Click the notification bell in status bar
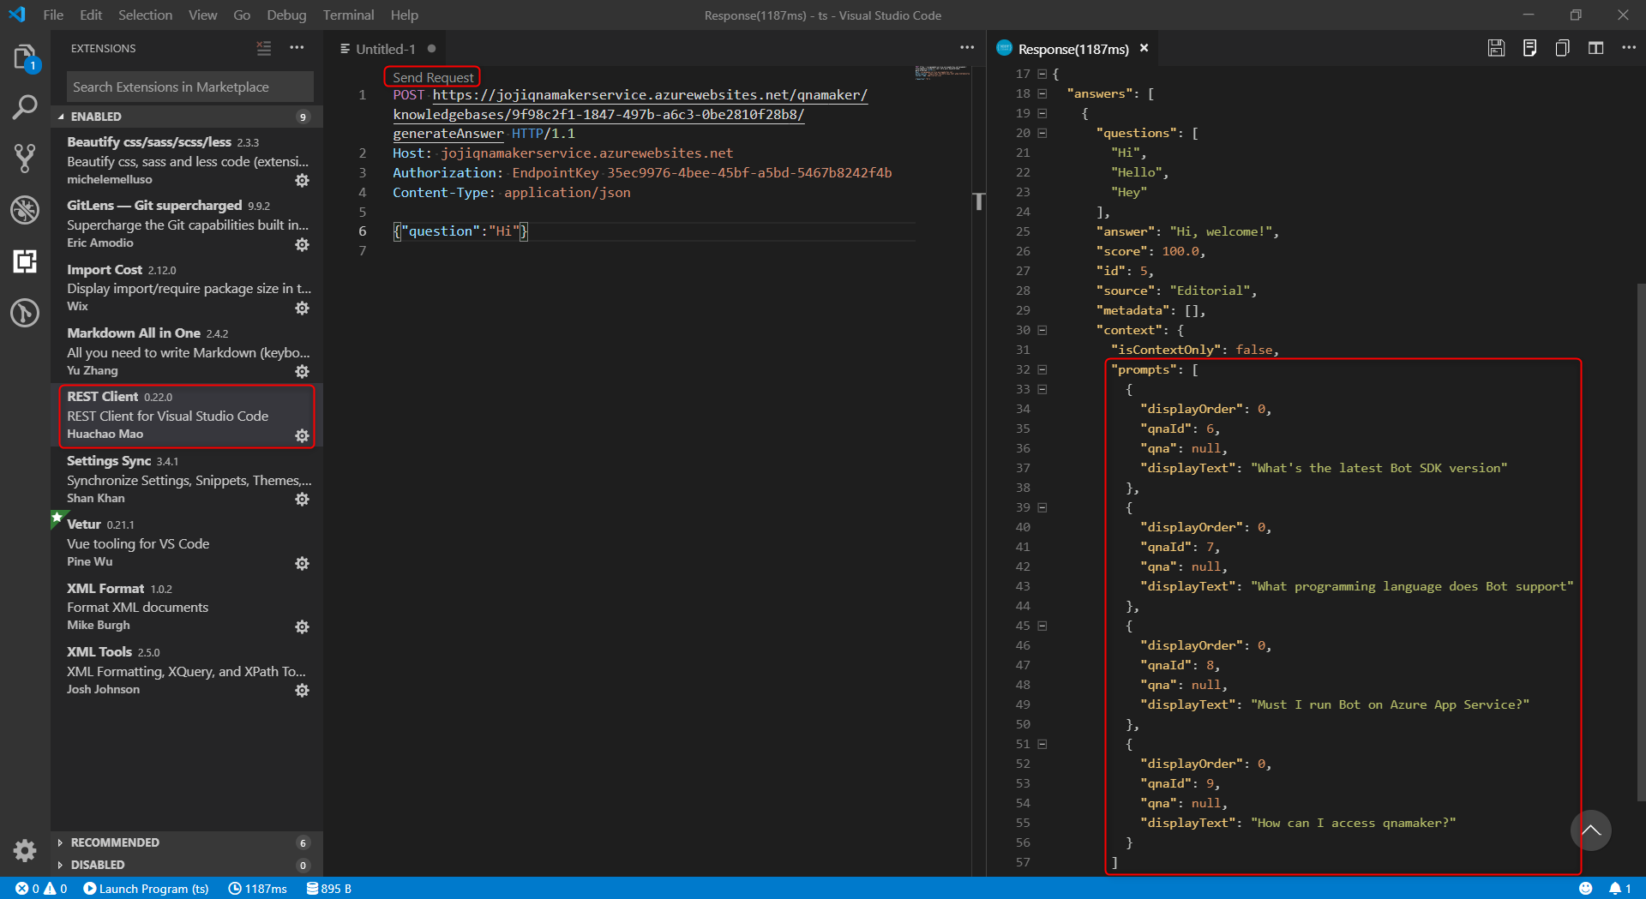 click(x=1614, y=889)
